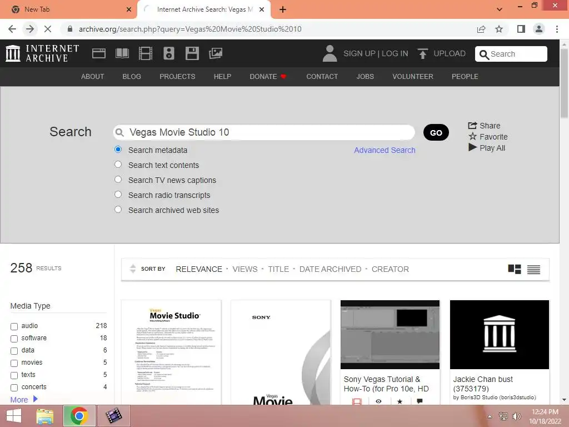Select Search radio transcripts option
Viewport: 569px width, 427px height.
pos(118,194)
